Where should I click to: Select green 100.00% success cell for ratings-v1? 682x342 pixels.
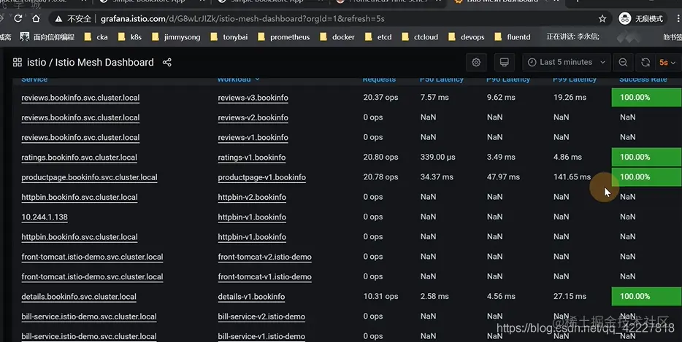pos(646,157)
